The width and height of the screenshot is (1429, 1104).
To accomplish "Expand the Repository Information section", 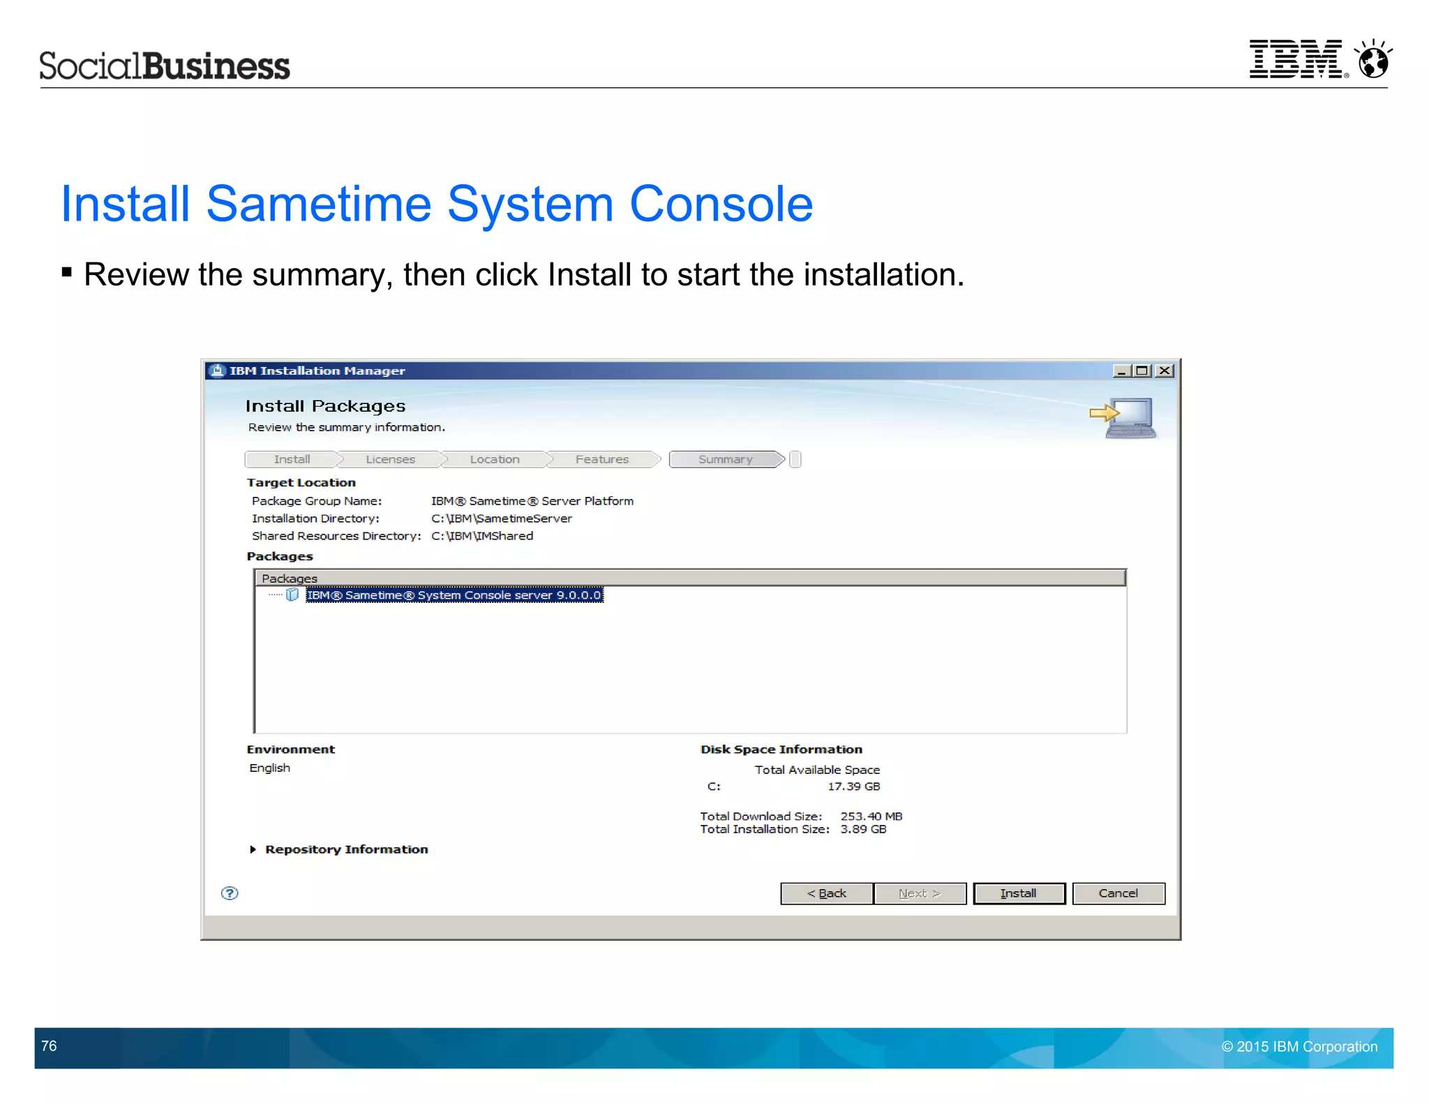I will pyautogui.click(x=253, y=849).
